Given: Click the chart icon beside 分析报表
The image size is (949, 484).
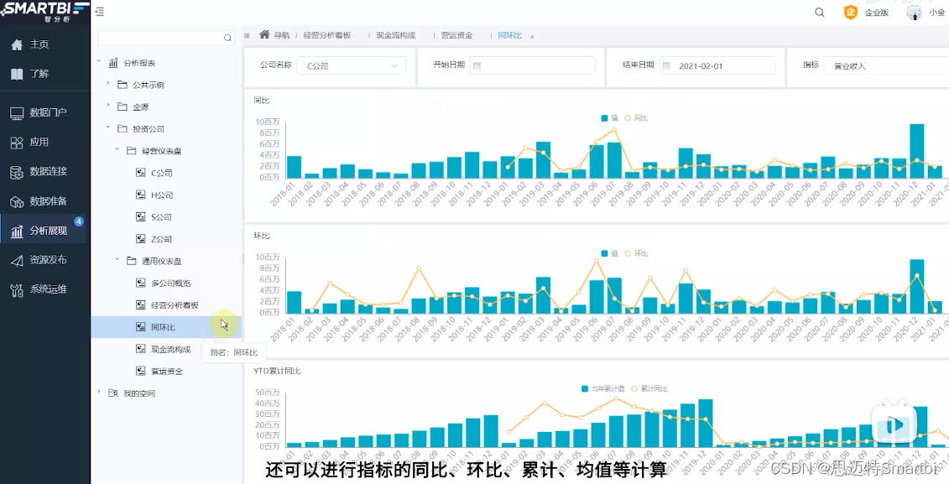Looking at the screenshot, I should tap(113, 63).
